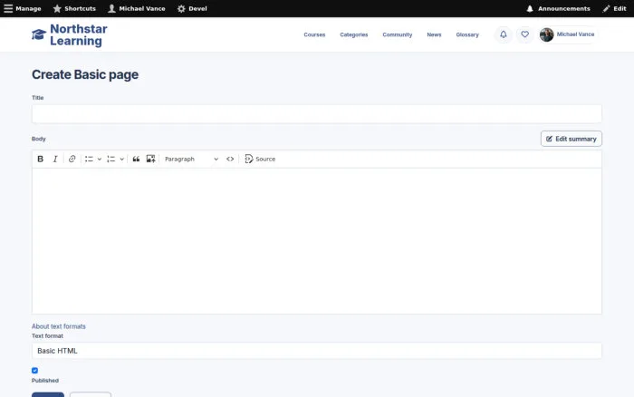Viewport: 634px width, 397px height.
Task: Switch the editor to Source view
Action: click(x=260, y=159)
